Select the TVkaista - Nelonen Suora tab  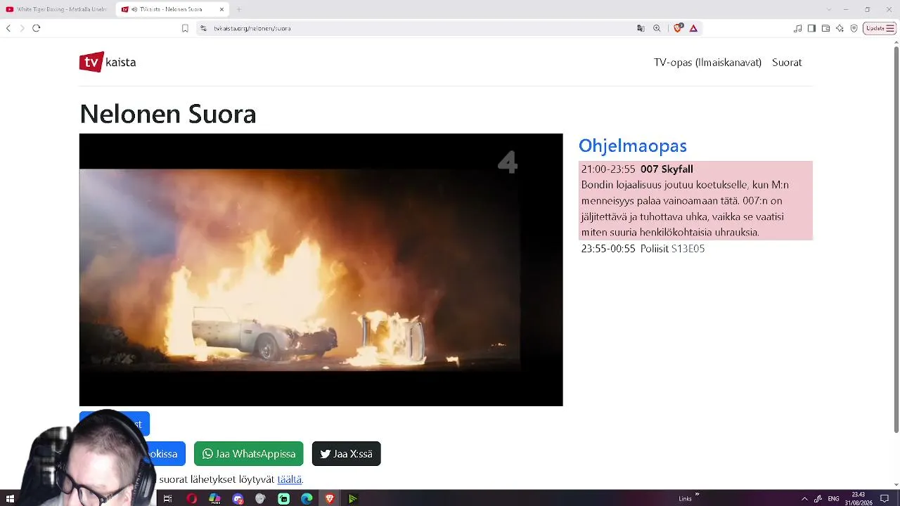[173, 9]
